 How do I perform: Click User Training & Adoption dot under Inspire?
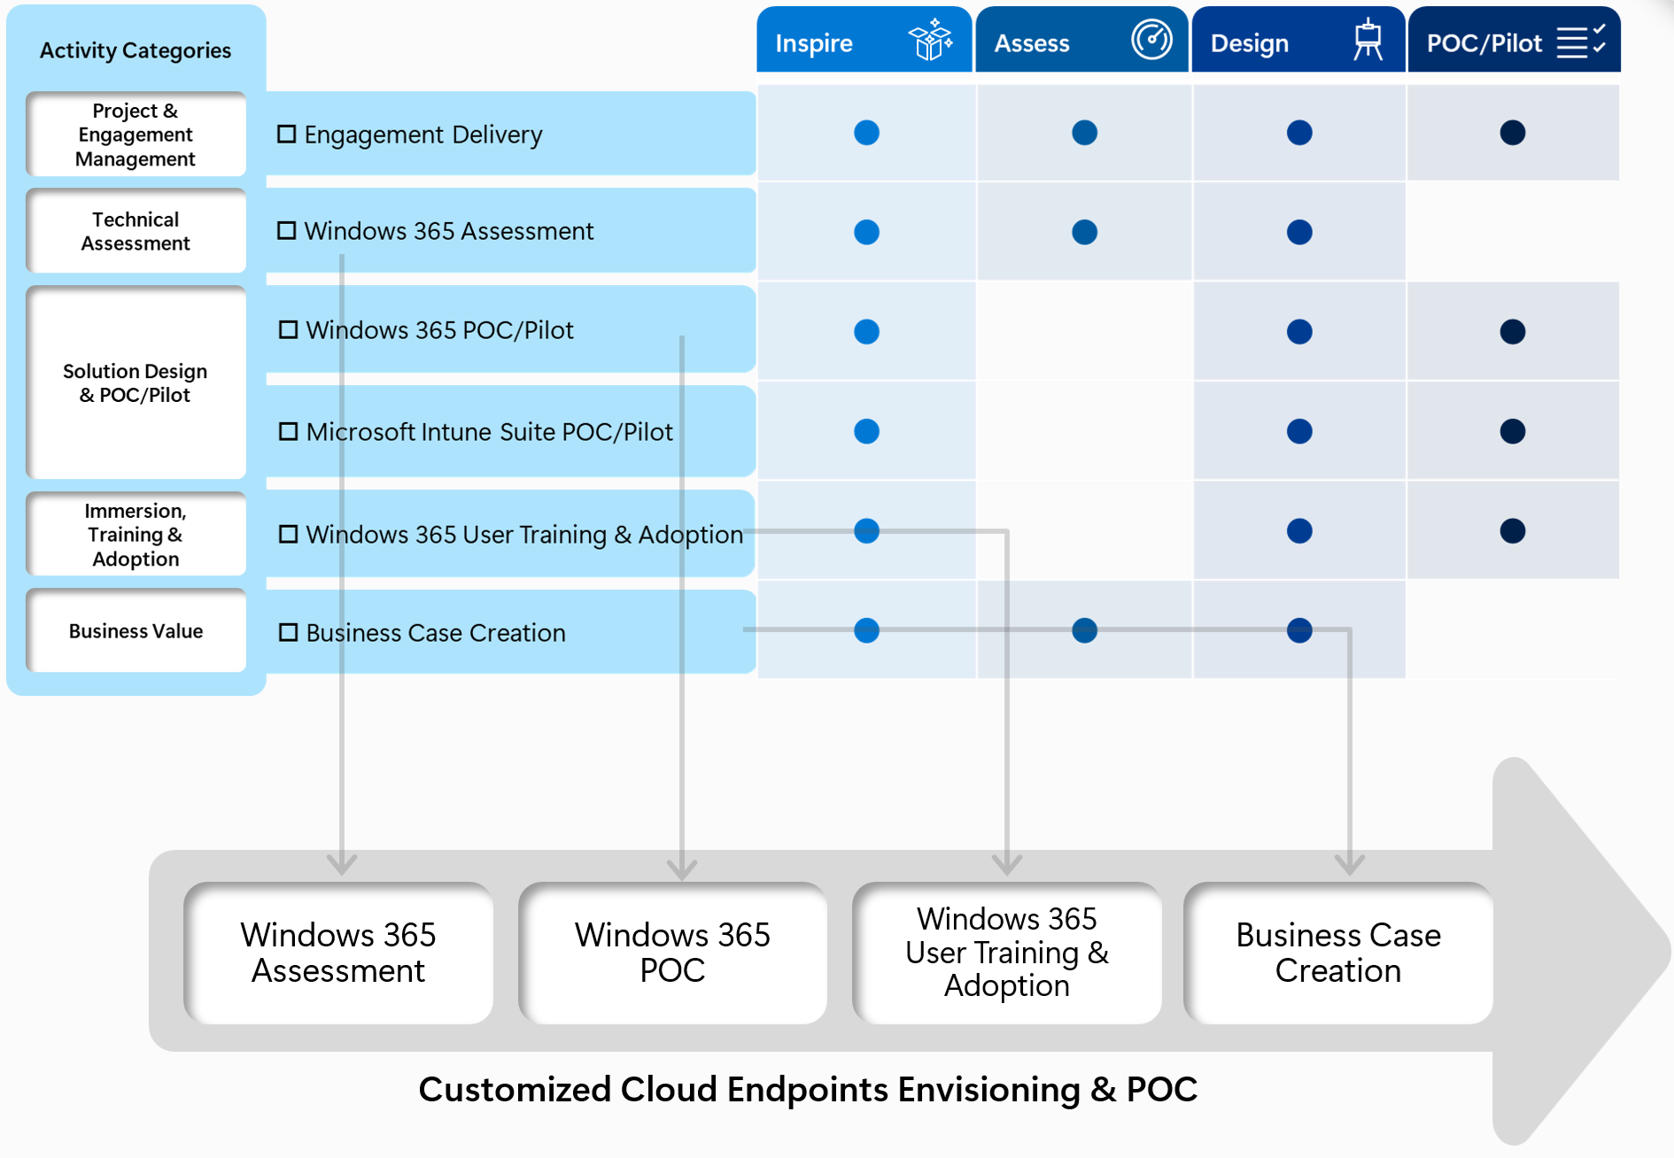point(866,531)
